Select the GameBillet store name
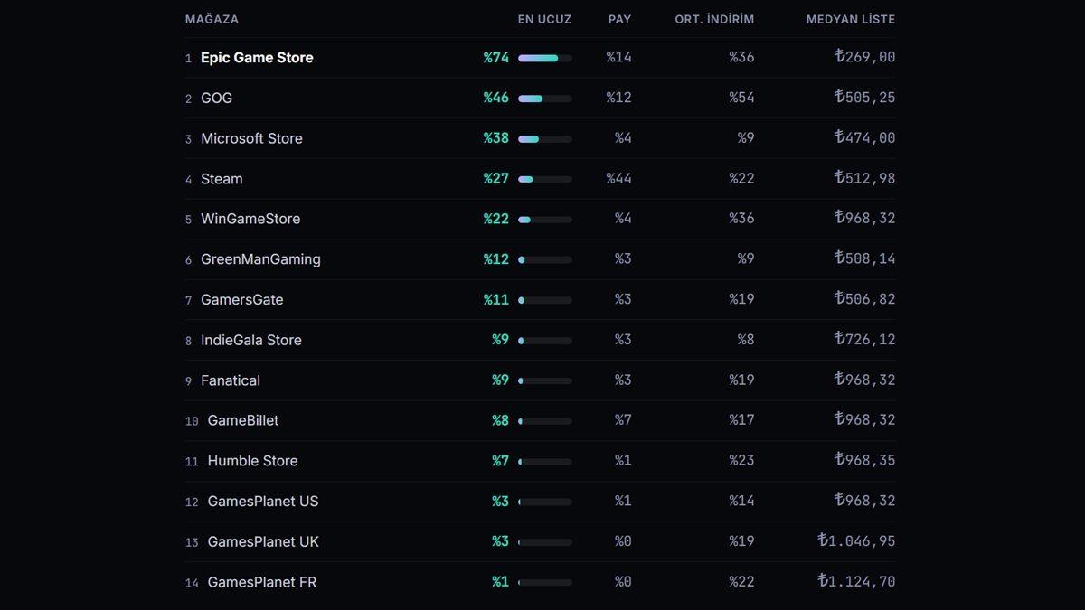1085x610 pixels. [x=243, y=420]
